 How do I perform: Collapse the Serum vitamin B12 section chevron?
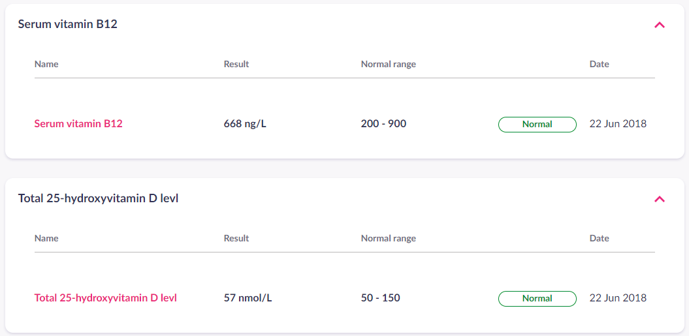pos(660,25)
